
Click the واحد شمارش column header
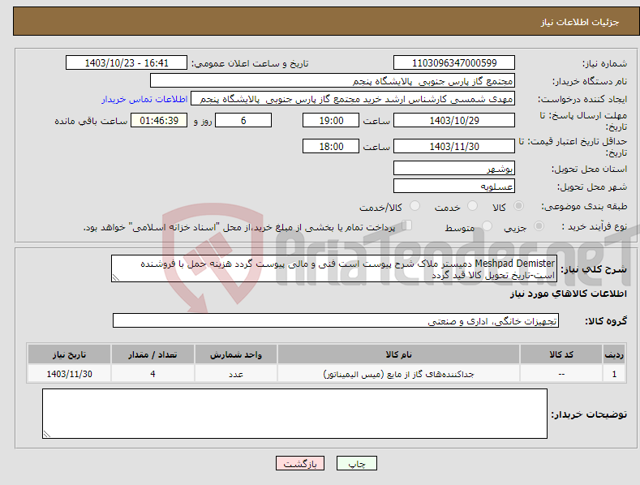[236, 354]
